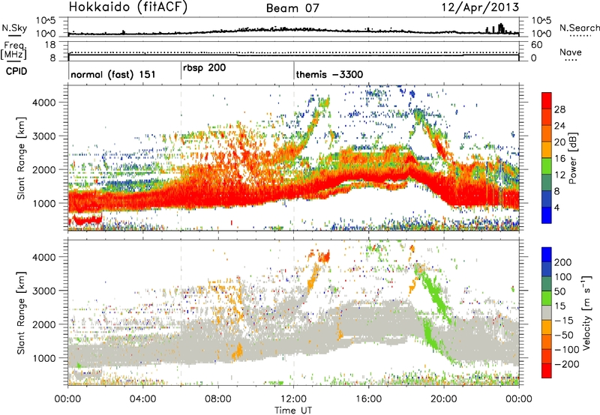Pick the blue bottom of power colorbar
The image size is (600, 415).
tap(547, 215)
